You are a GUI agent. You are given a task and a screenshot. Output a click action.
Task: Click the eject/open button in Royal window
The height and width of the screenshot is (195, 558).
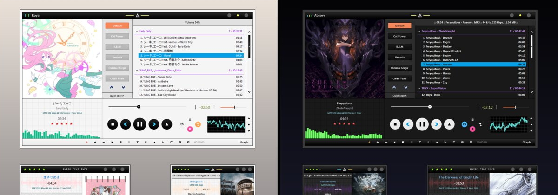coord(167,124)
